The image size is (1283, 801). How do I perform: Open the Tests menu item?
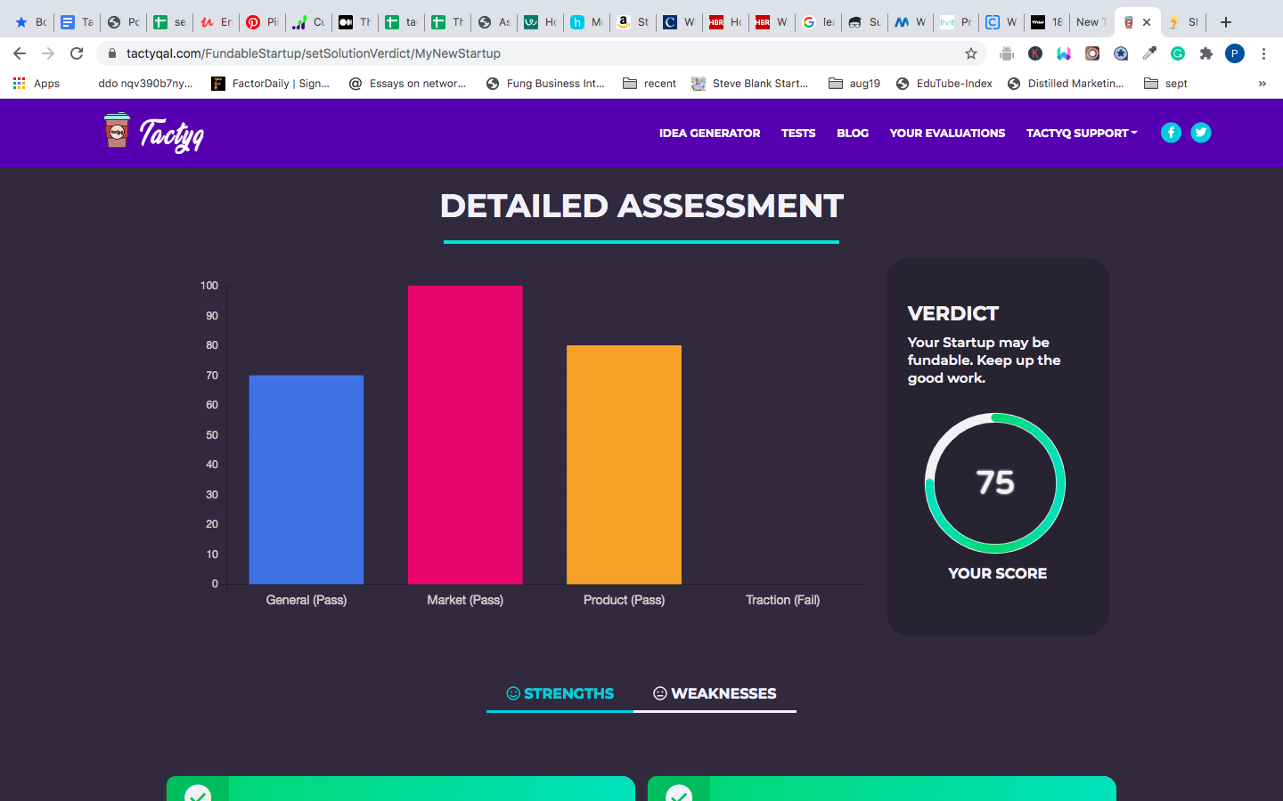tap(798, 133)
